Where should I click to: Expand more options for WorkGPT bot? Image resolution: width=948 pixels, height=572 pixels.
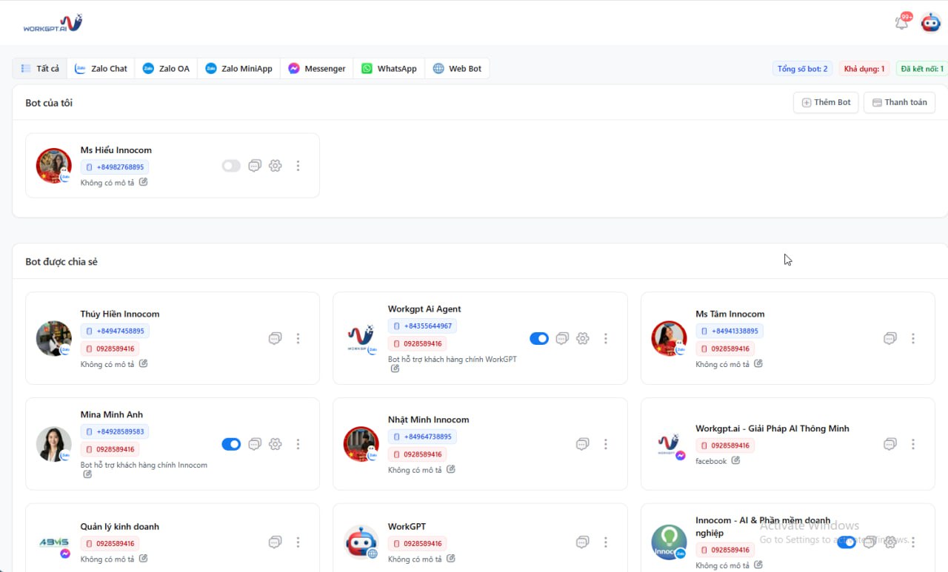(605, 542)
